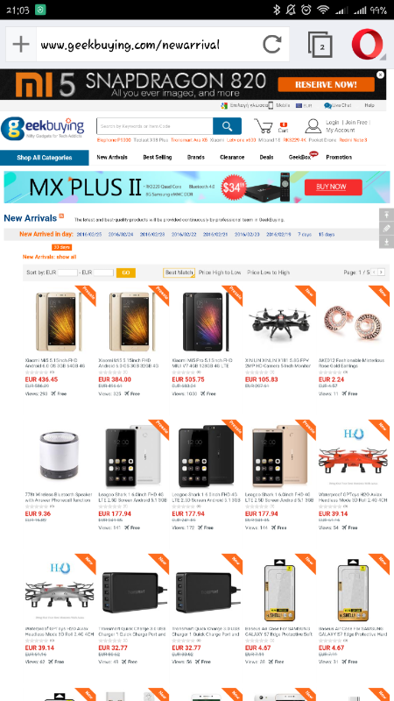Jump to page top side arrow
The height and width of the screenshot is (701, 394).
pos(386,215)
